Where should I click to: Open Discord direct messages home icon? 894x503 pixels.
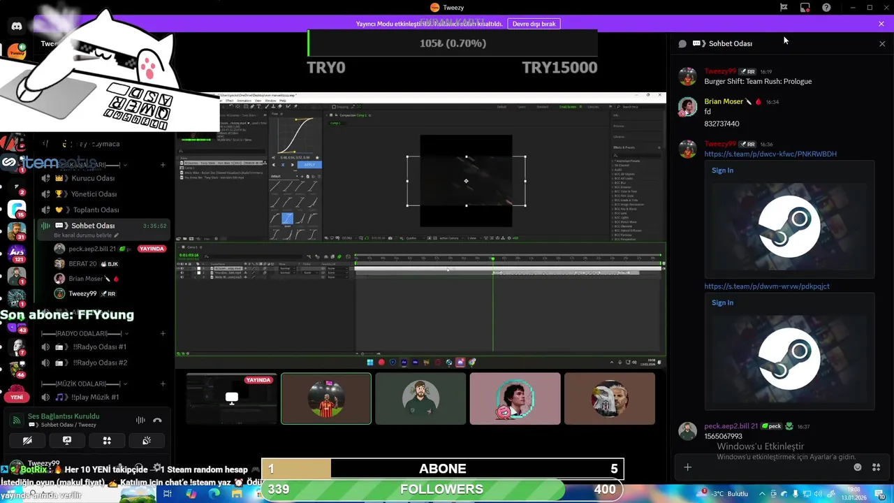click(17, 26)
